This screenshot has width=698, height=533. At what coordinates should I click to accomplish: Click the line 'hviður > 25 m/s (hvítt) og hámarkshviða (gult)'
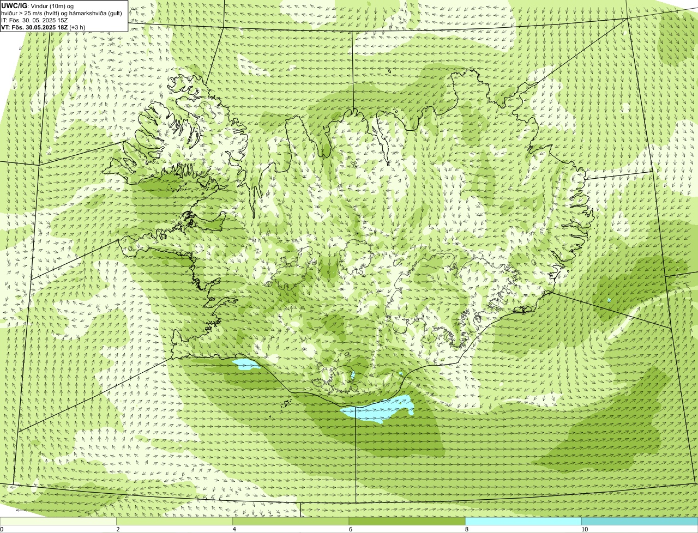62,13
